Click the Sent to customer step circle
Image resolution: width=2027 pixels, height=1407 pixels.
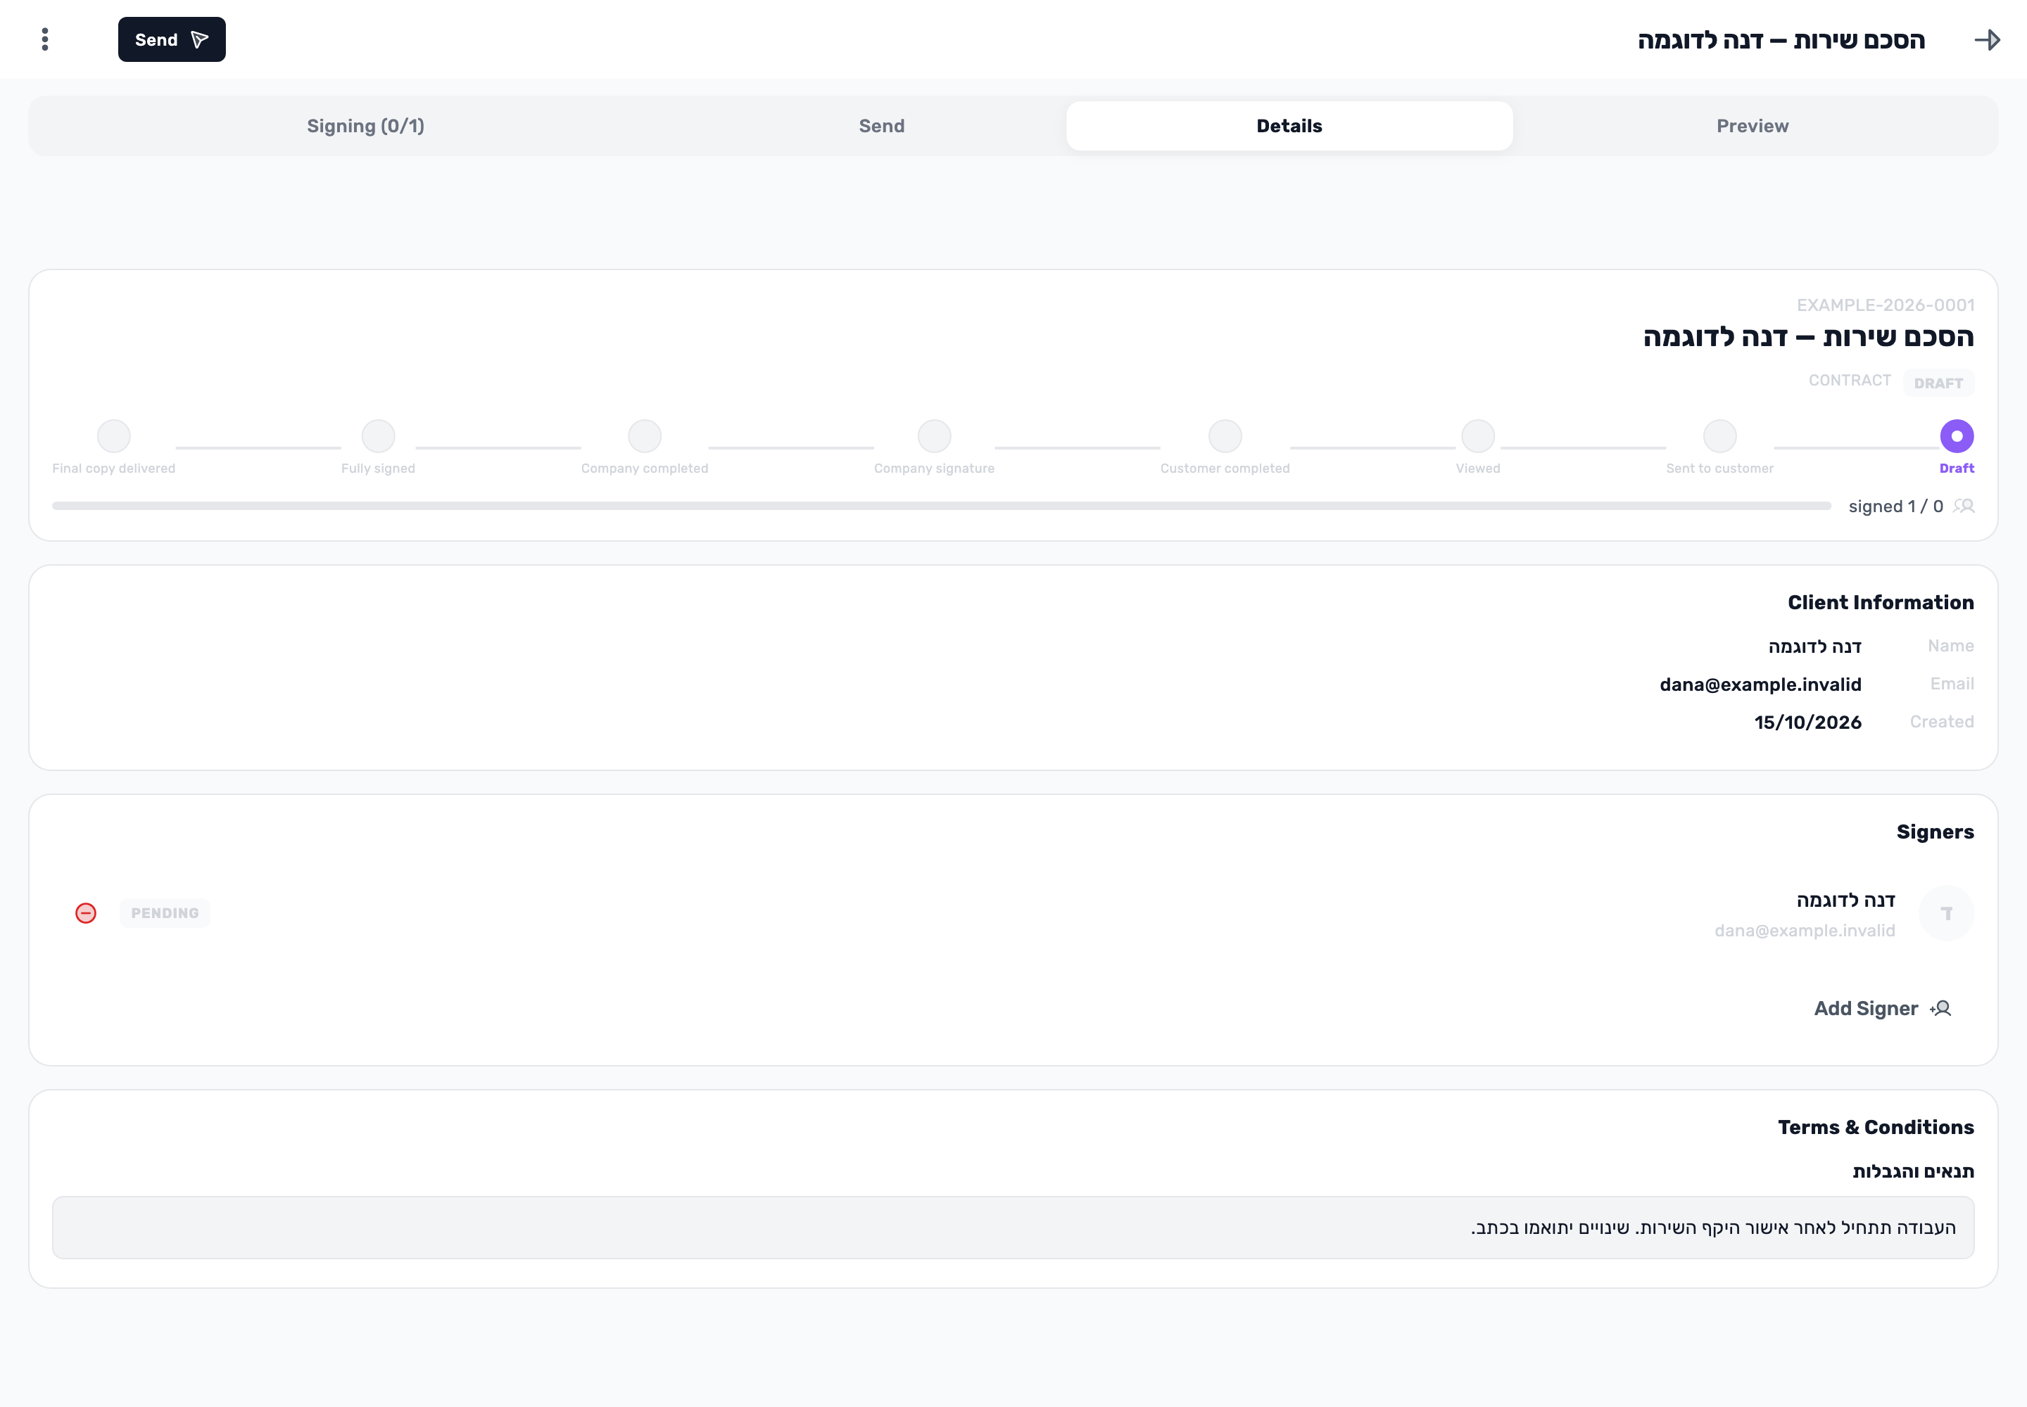point(1719,435)
